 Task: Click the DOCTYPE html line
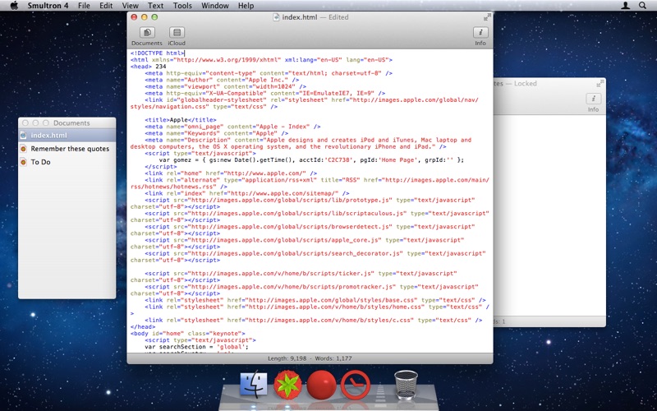157,53
